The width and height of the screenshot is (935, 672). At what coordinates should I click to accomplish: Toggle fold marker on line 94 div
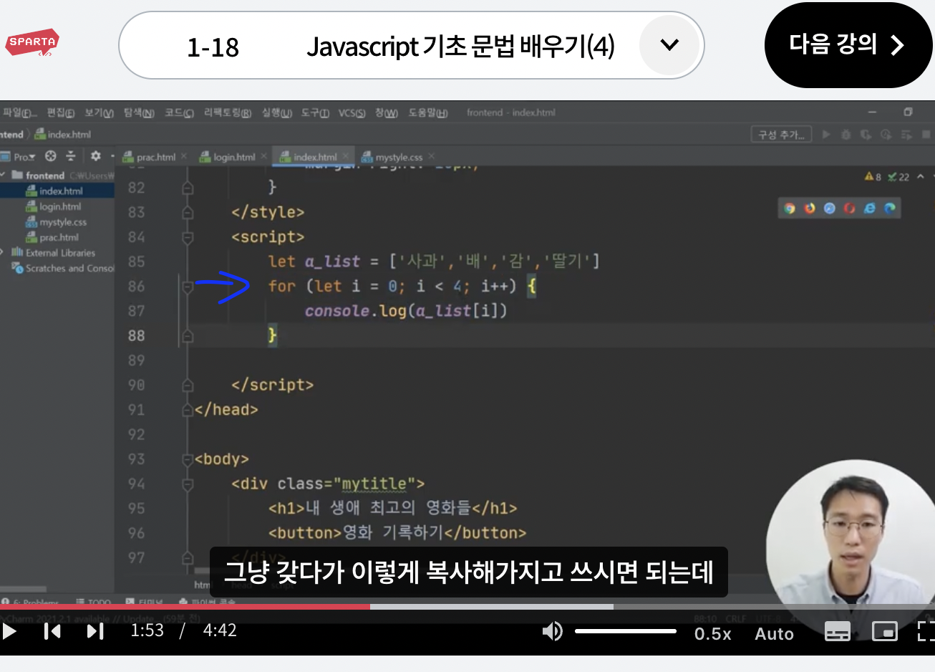pos(188,484)
